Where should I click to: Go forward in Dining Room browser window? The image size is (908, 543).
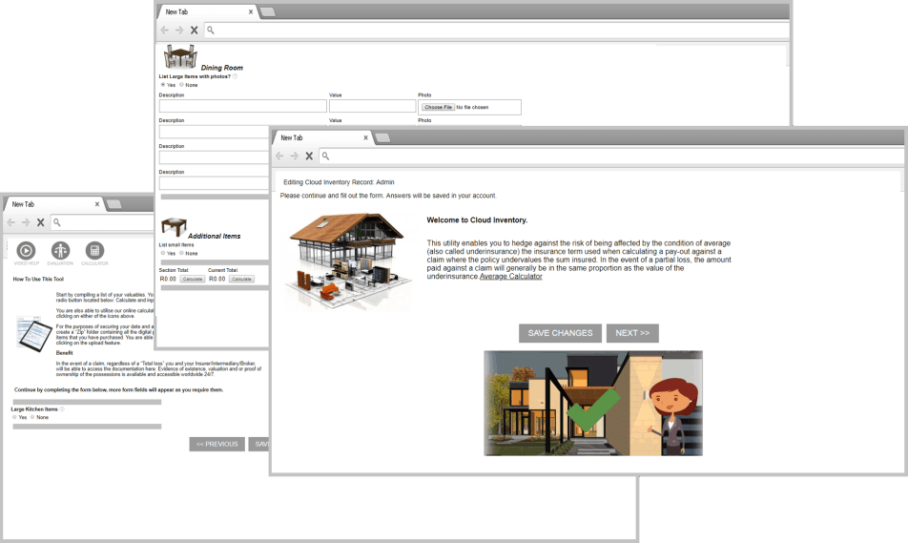[179, 31]
